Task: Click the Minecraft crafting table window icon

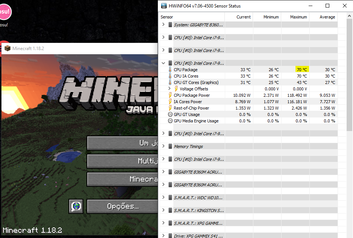Action: (x=8, y=48)
